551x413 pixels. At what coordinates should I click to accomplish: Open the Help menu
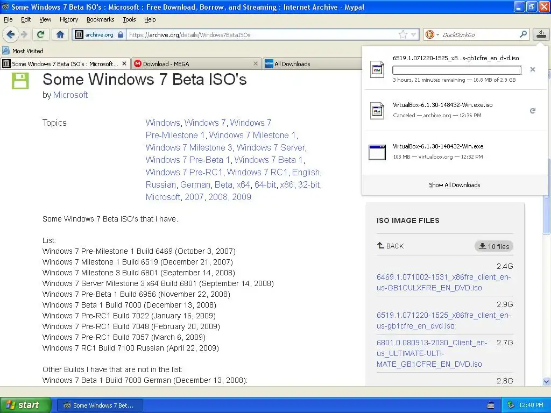[x=150, y=19]
